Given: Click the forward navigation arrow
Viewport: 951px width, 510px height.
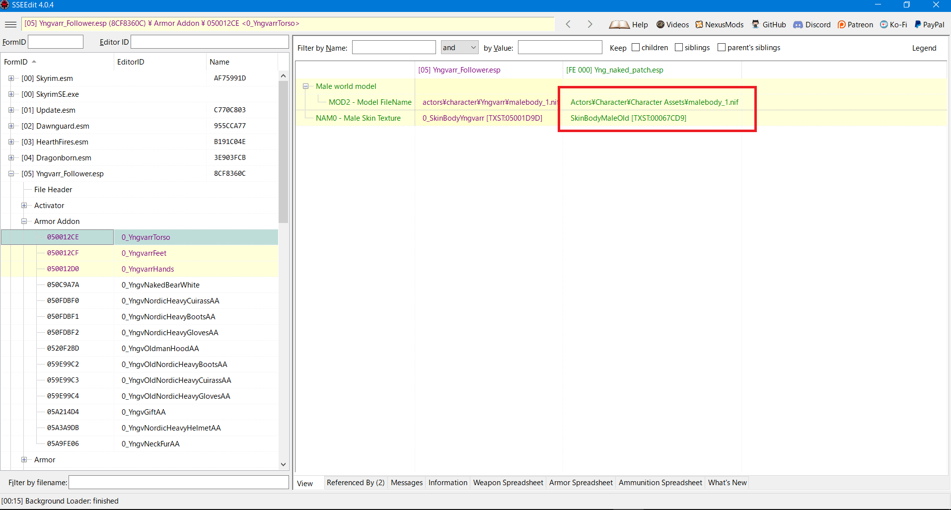Looking at the screenshot, I should tap(589, 24).
